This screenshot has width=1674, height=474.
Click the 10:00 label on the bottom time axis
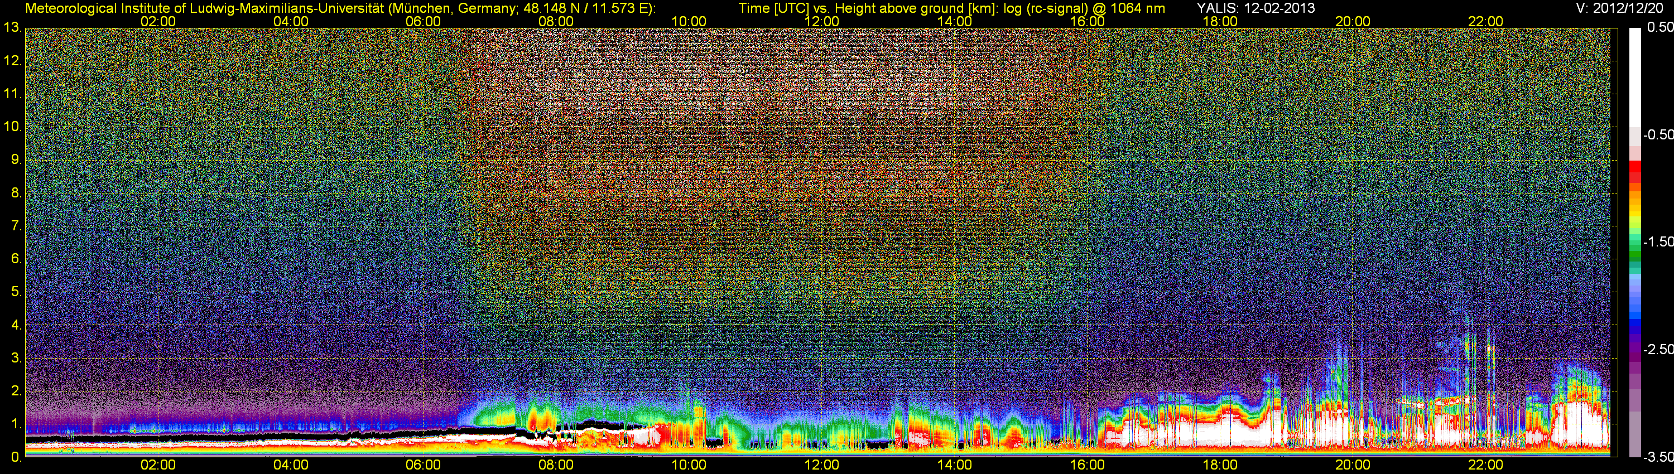[689, 465]
